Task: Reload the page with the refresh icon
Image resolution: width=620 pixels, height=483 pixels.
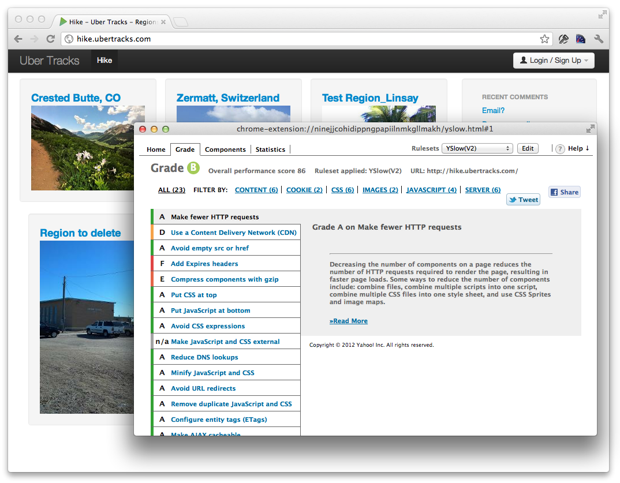Action: [x=50, y=39]
